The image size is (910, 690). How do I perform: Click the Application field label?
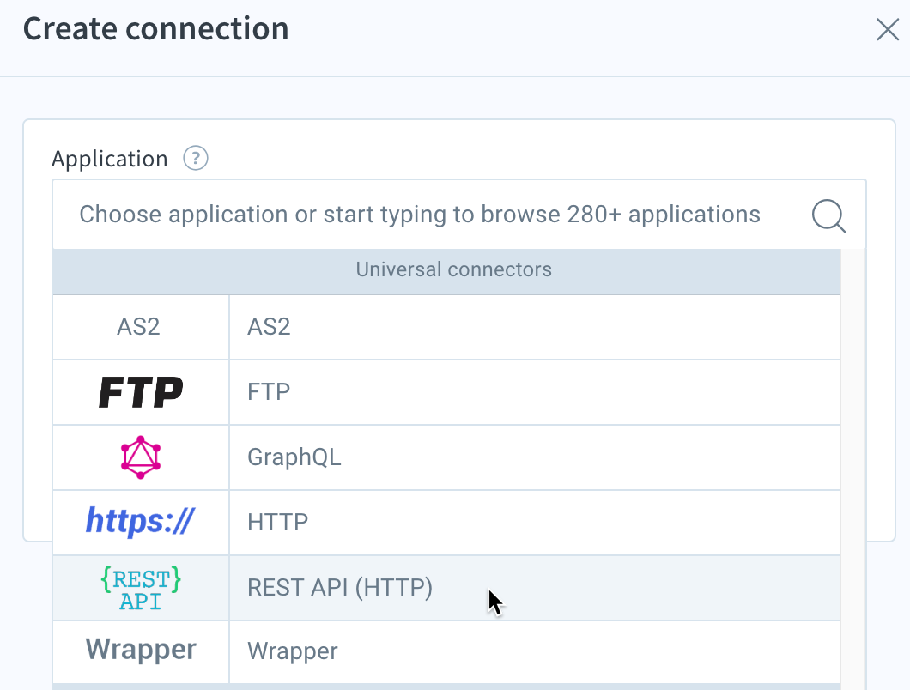pyautogui.click(x=109, y=158)
